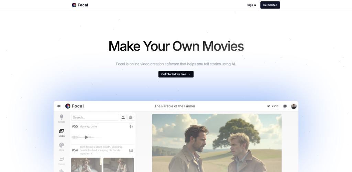Open the Voices sidebar tab

pos(62,161)
